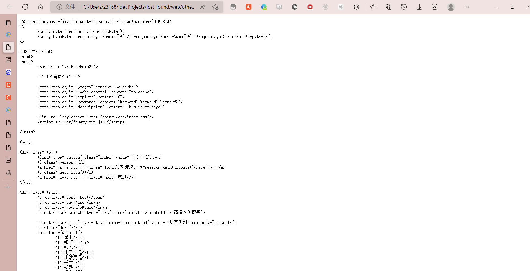Open the Edge VPN extension icon
This screenshot has width=530, height=271.
pyautogui.click(x=264, y=7)
